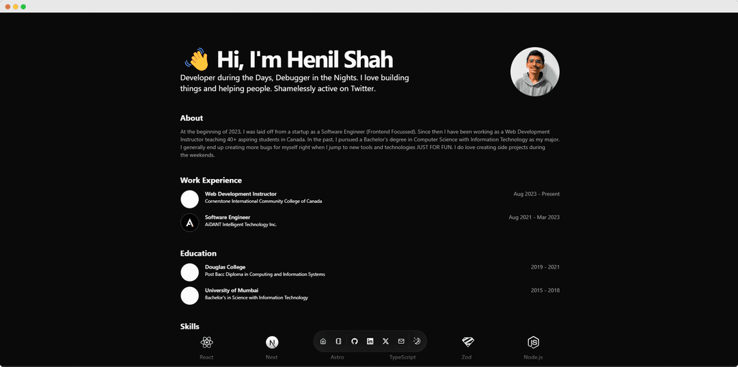The height and width of the screenshot is (367, 738).
Task: Open the notebook icon in the dock
Action: [338, 341]
